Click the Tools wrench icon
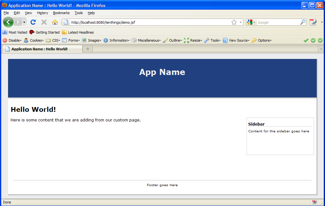Image resolution: width=325 pixels, height=206 pixels. 207,40
